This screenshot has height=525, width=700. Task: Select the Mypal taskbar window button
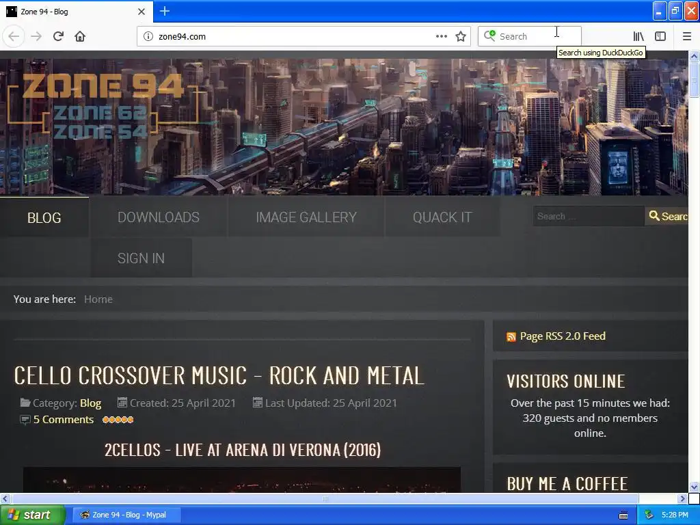(126, 515)
